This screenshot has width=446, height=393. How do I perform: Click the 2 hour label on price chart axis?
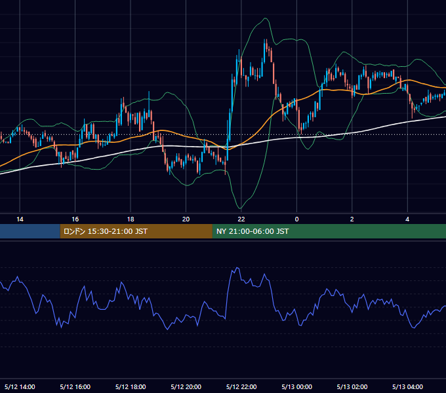click(352, 219)
